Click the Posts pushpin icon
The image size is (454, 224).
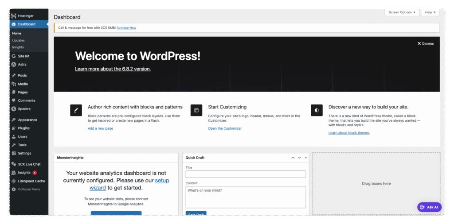tap(14, 75)
